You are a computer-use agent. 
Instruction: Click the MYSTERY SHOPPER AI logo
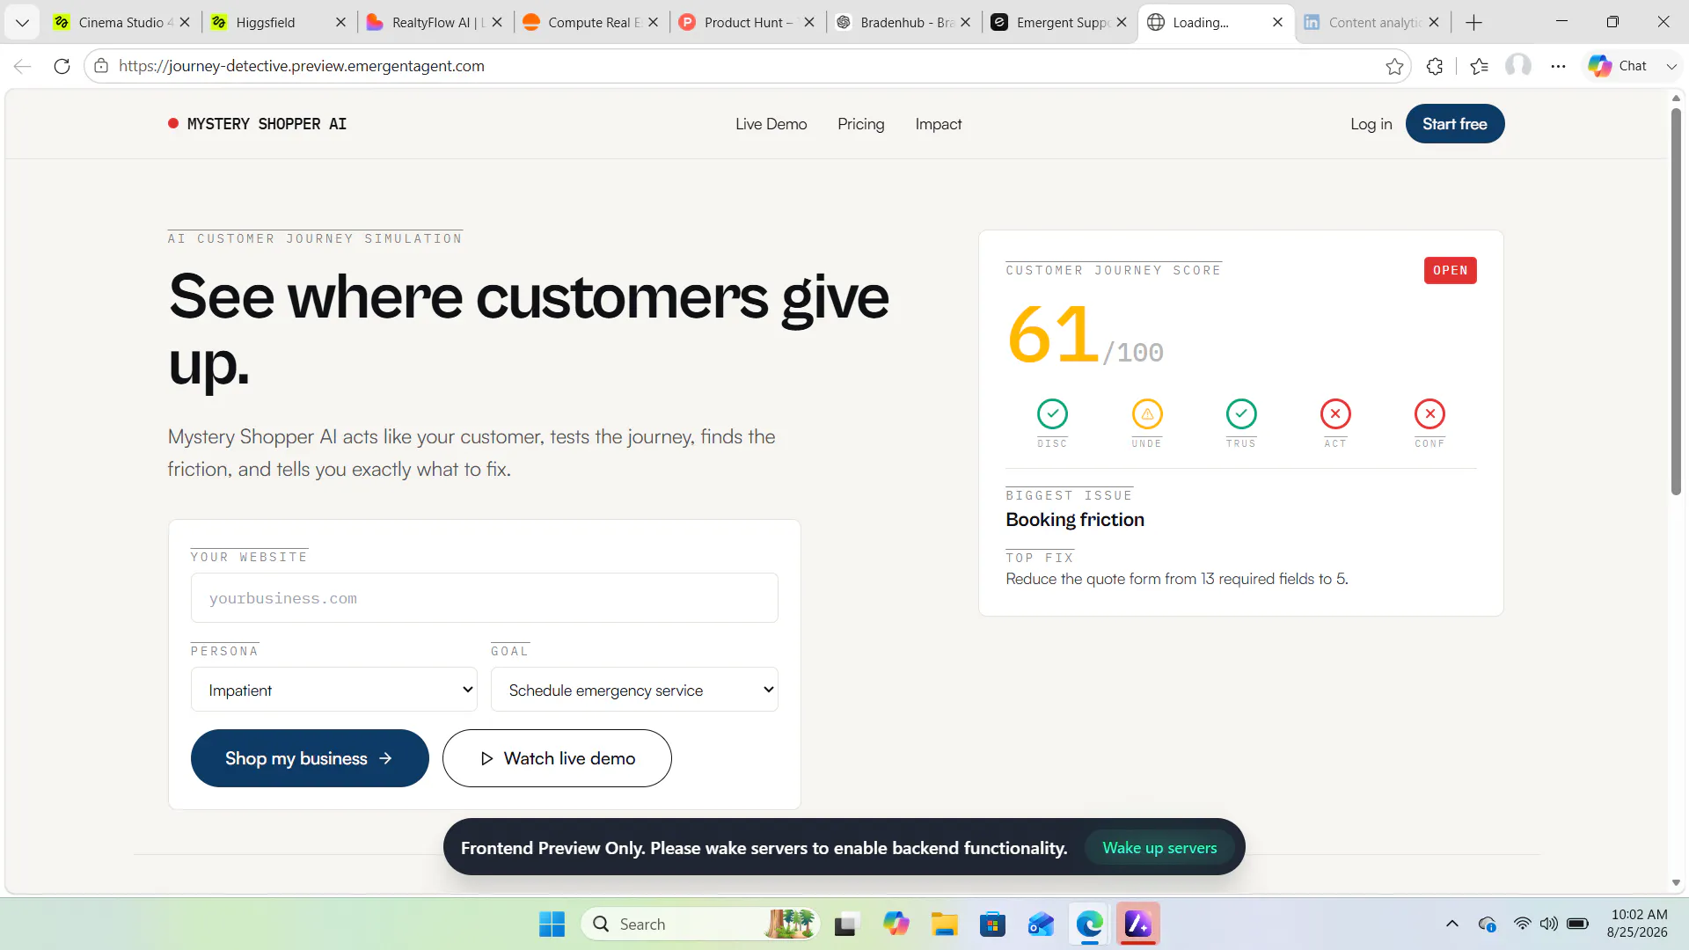257,124
